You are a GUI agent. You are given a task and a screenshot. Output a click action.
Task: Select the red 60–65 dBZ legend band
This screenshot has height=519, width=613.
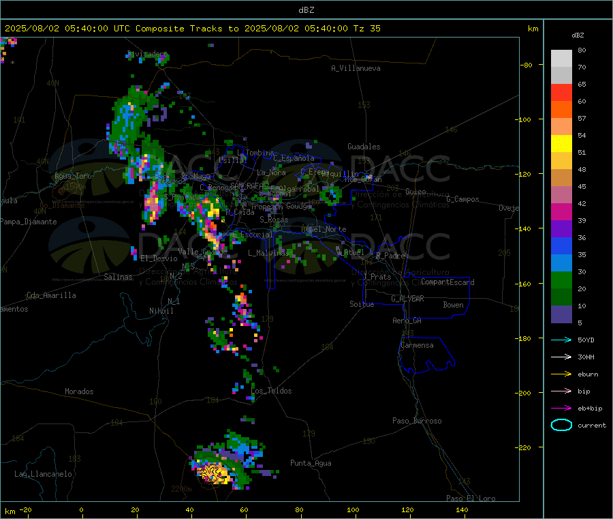(561, 92)
